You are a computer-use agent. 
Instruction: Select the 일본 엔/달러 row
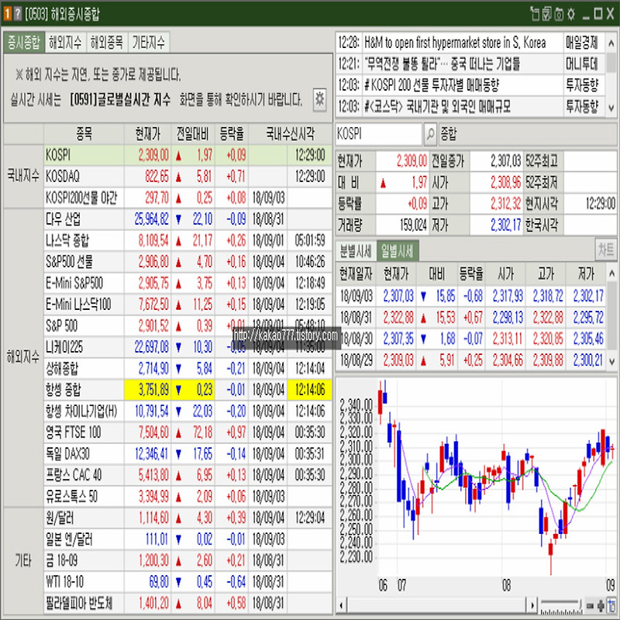pos(188,539)
